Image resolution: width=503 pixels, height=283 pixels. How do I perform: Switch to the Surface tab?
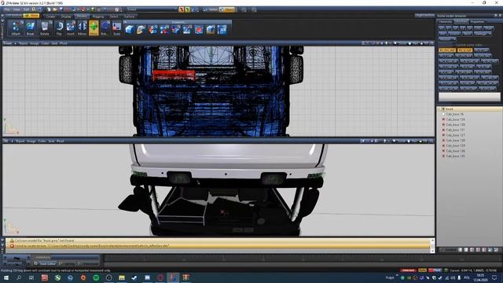[129, 17]
